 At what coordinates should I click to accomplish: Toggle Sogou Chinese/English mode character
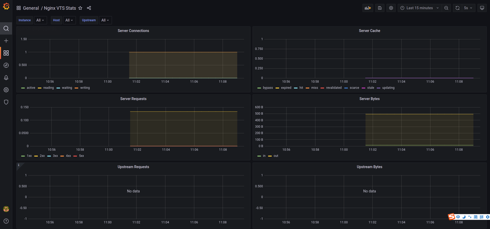(x=458, y=217)
